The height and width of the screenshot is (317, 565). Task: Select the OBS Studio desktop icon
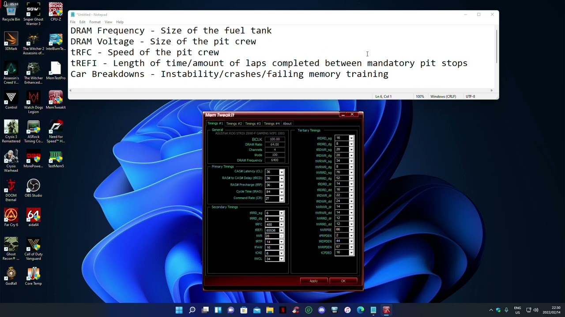[x=33, y=188]
